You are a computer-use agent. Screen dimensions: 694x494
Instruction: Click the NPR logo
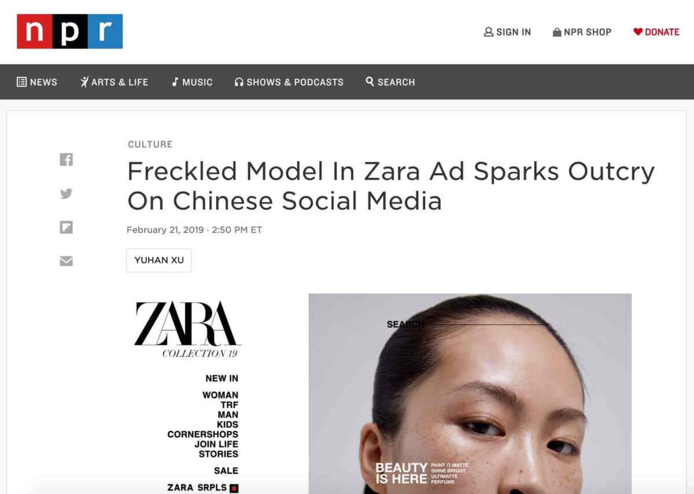coord(69,31)
